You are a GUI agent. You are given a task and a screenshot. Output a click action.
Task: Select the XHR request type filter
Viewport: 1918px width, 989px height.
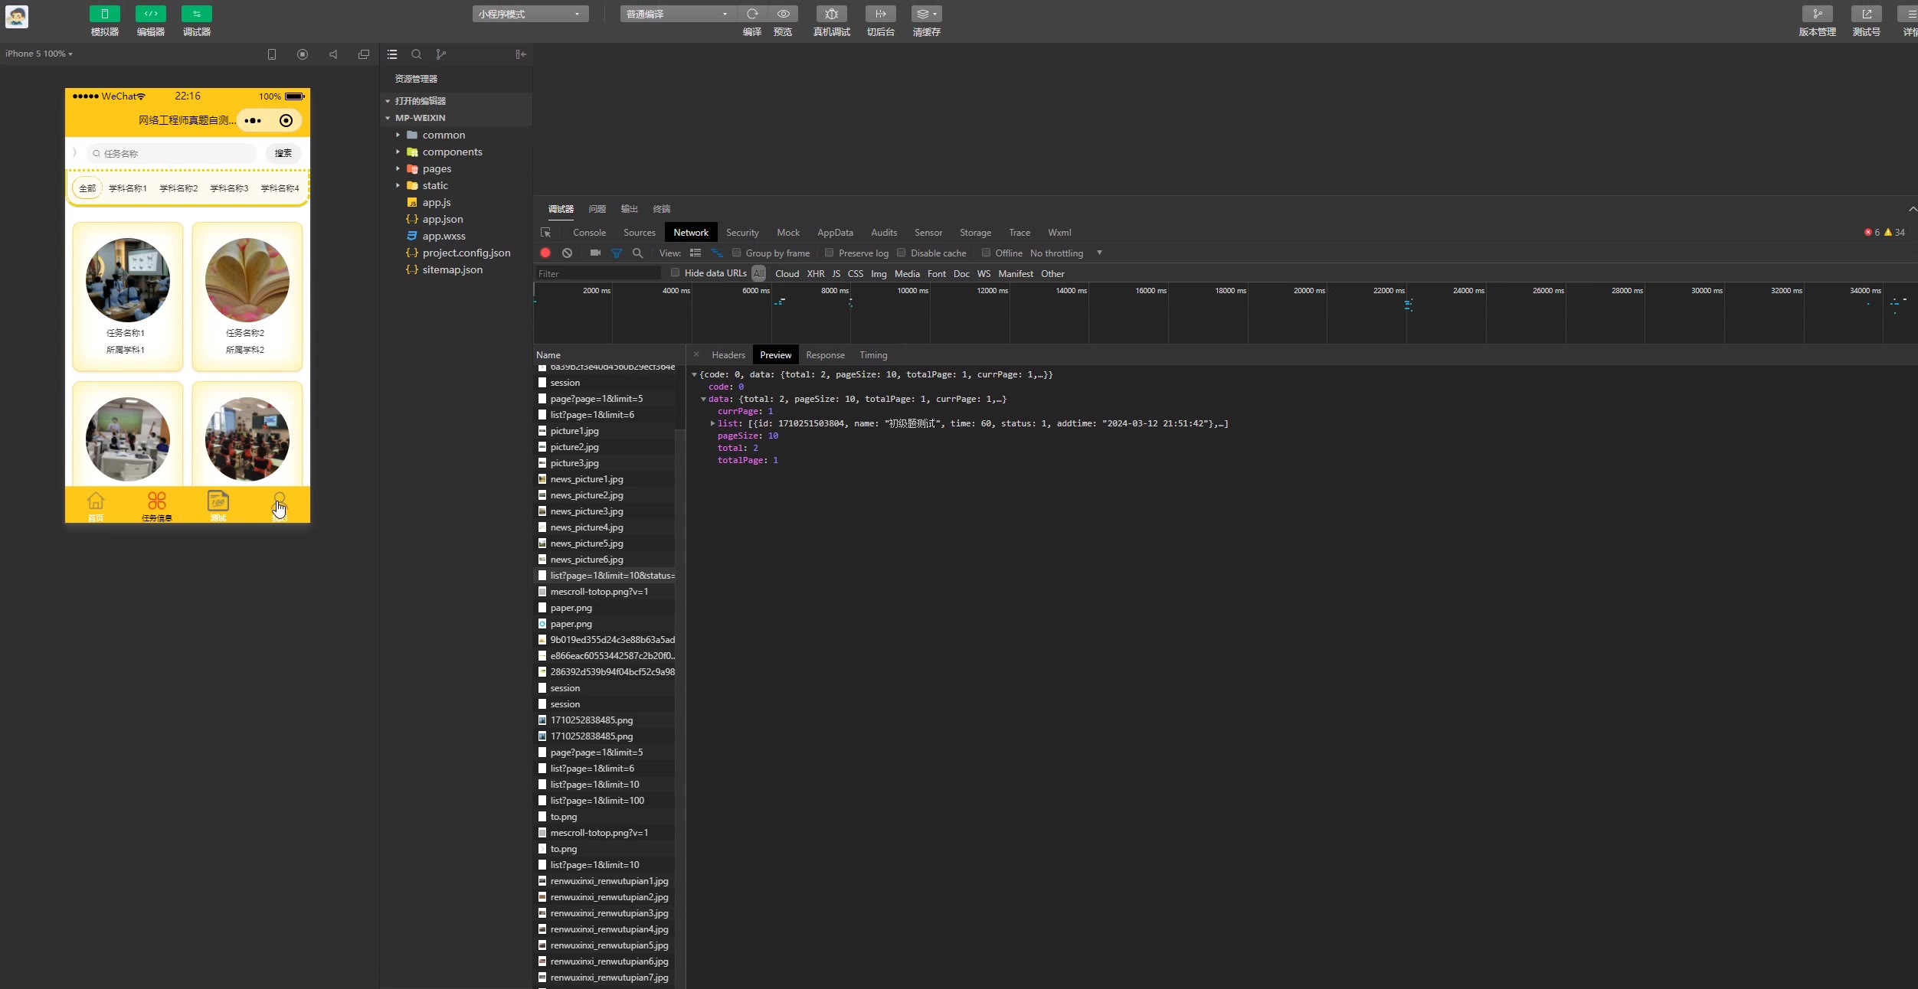815,273
